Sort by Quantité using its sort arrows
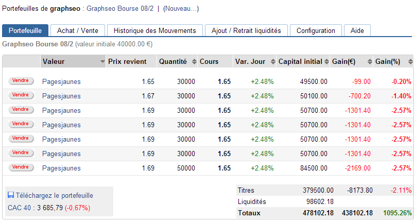The width and height of the screenshot is (414, 221). point(194,62)
